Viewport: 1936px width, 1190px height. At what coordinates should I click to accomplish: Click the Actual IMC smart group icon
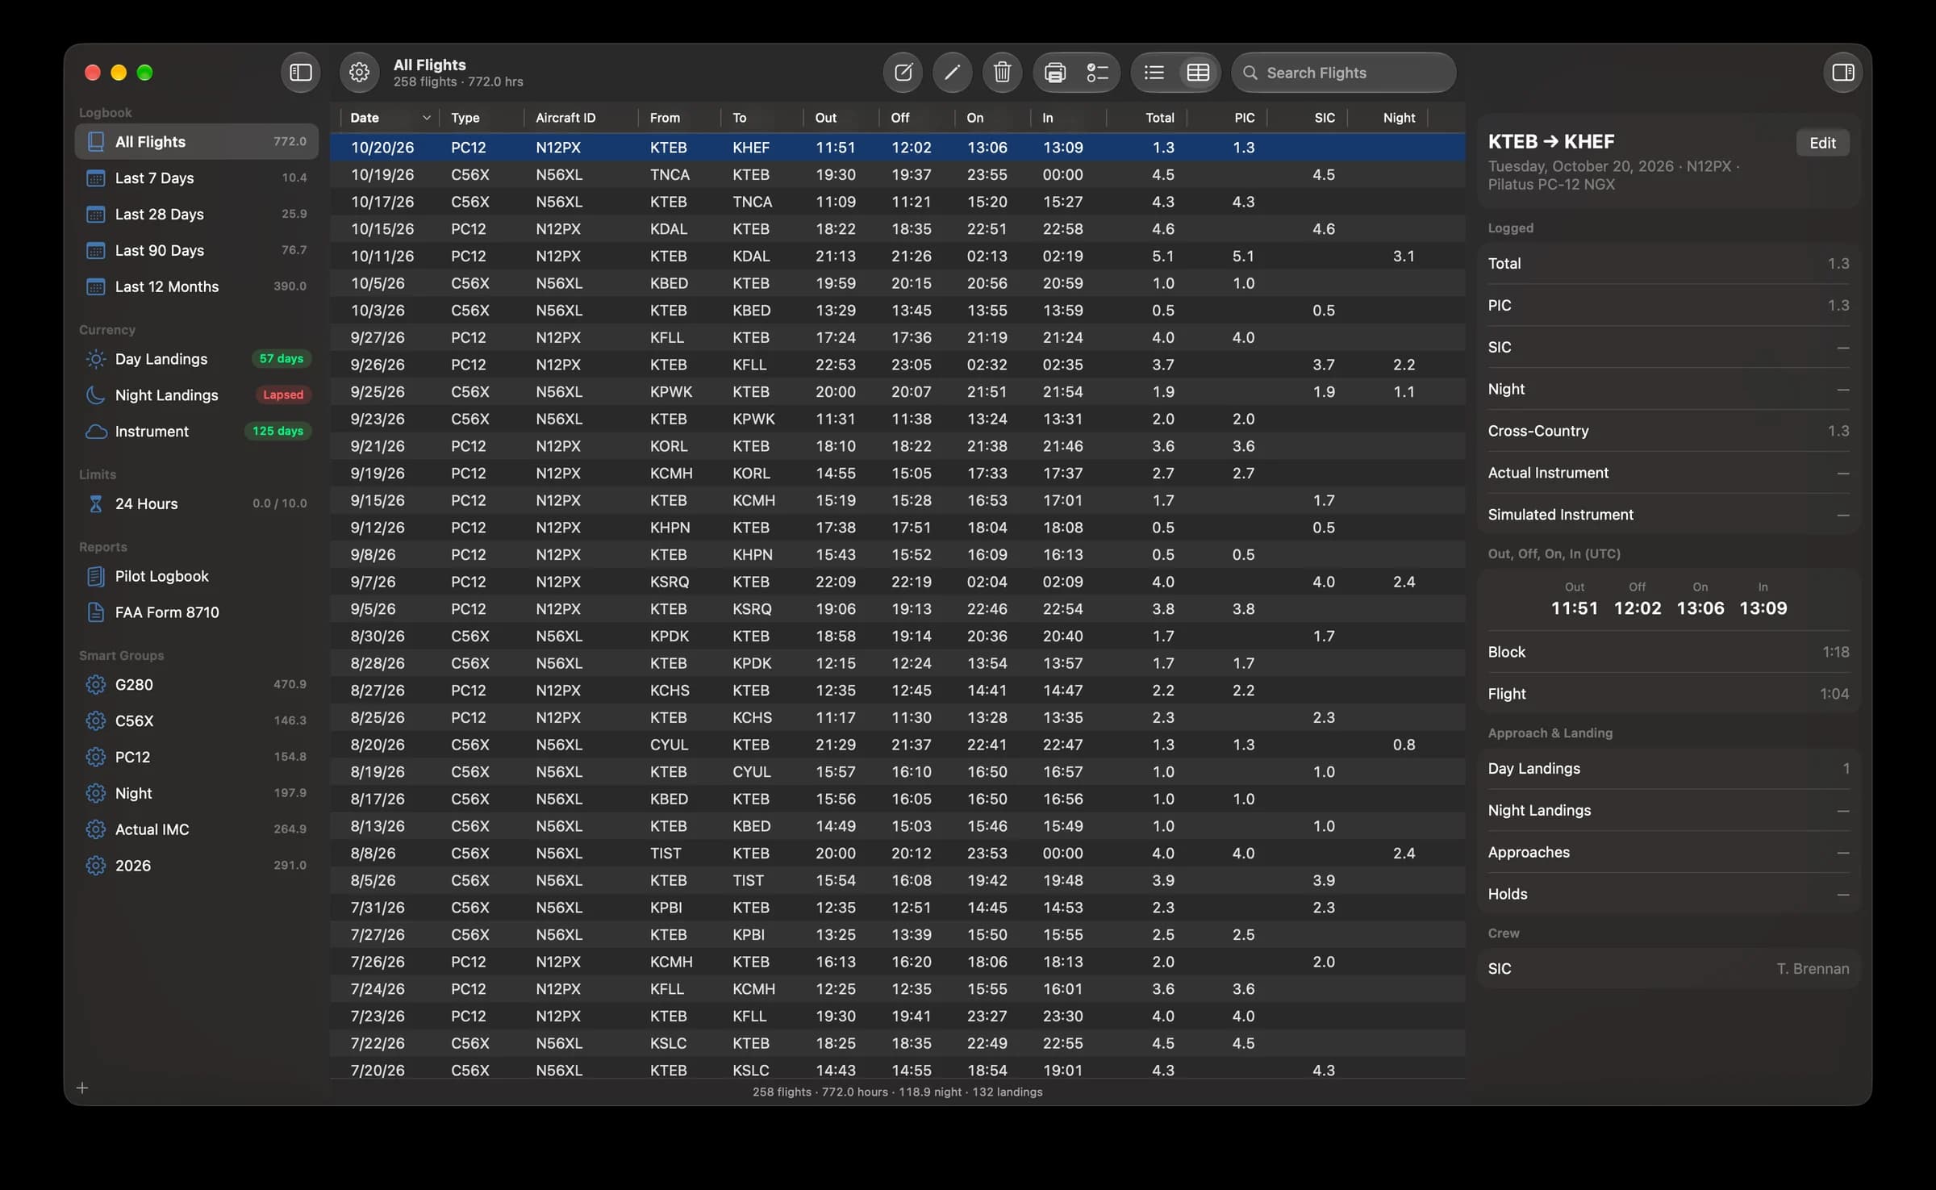(96, 829)
